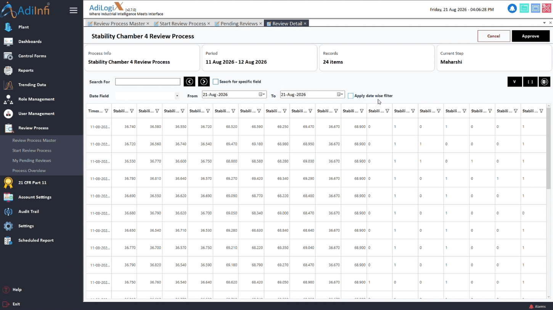Open filter on Timestamp column header

pyautogui.click(x=106, y=111)
